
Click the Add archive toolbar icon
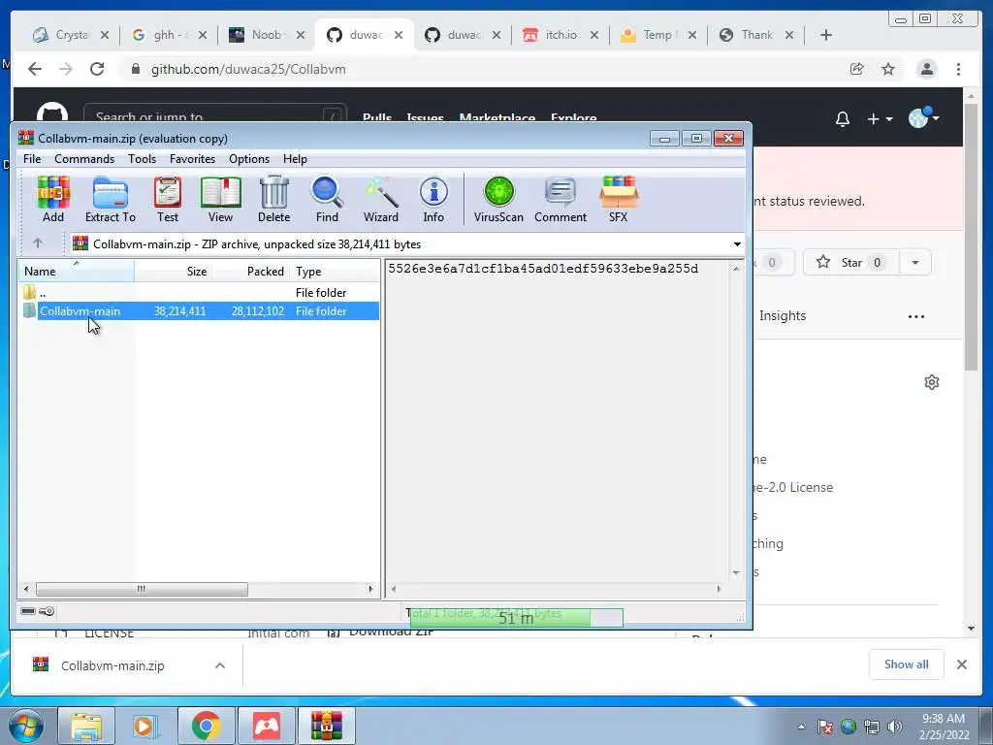point(53,199)
